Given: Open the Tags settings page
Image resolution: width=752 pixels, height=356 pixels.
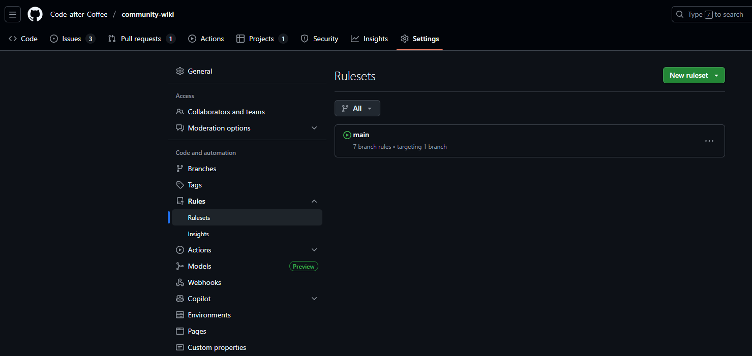Looking at the screenshot, I should [x=194, y=184].
